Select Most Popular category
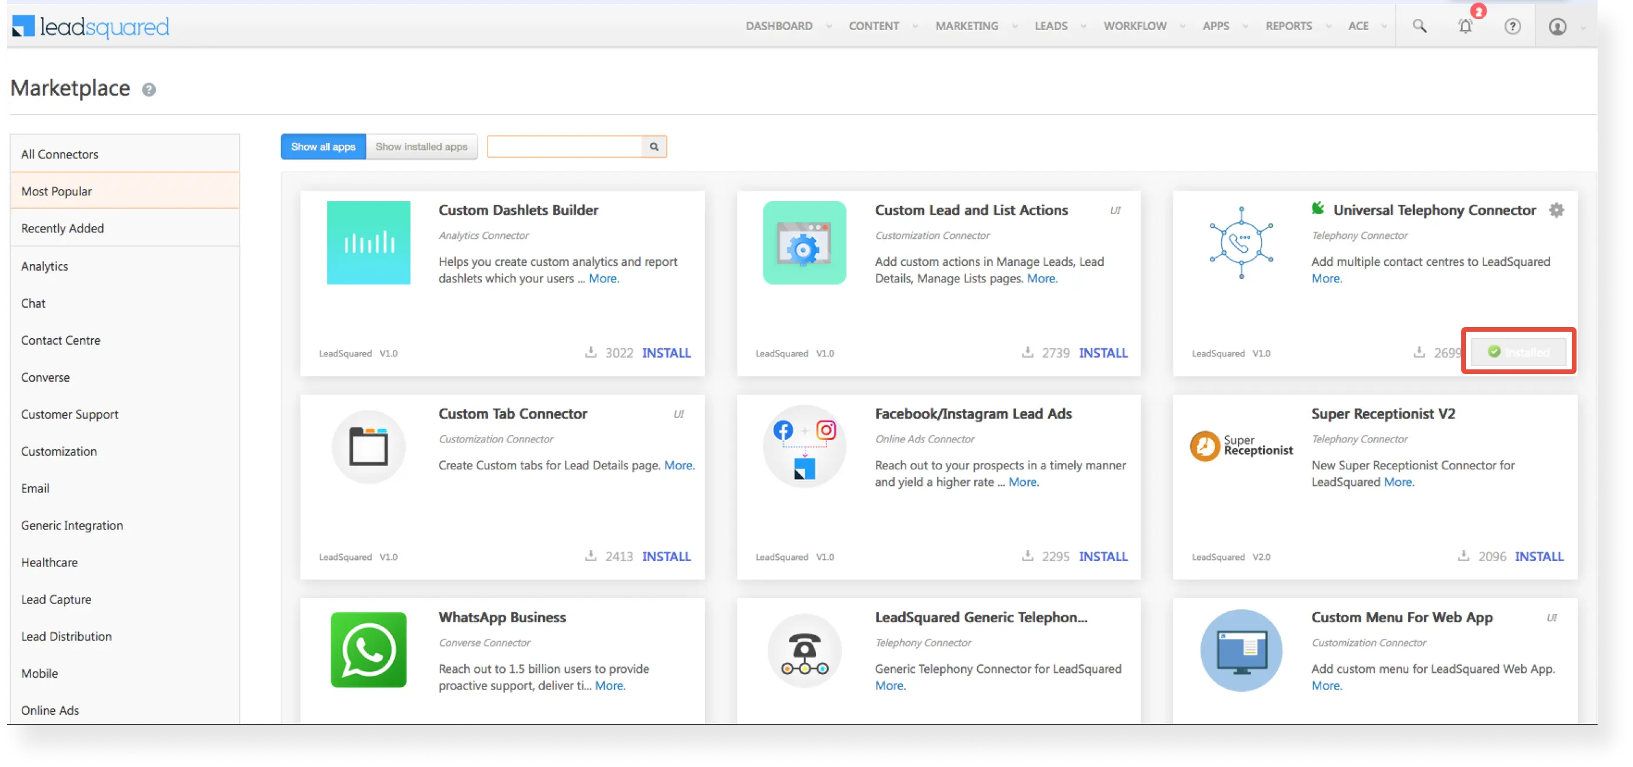Viewport: 1633px width, 767px height. (125, 191)
